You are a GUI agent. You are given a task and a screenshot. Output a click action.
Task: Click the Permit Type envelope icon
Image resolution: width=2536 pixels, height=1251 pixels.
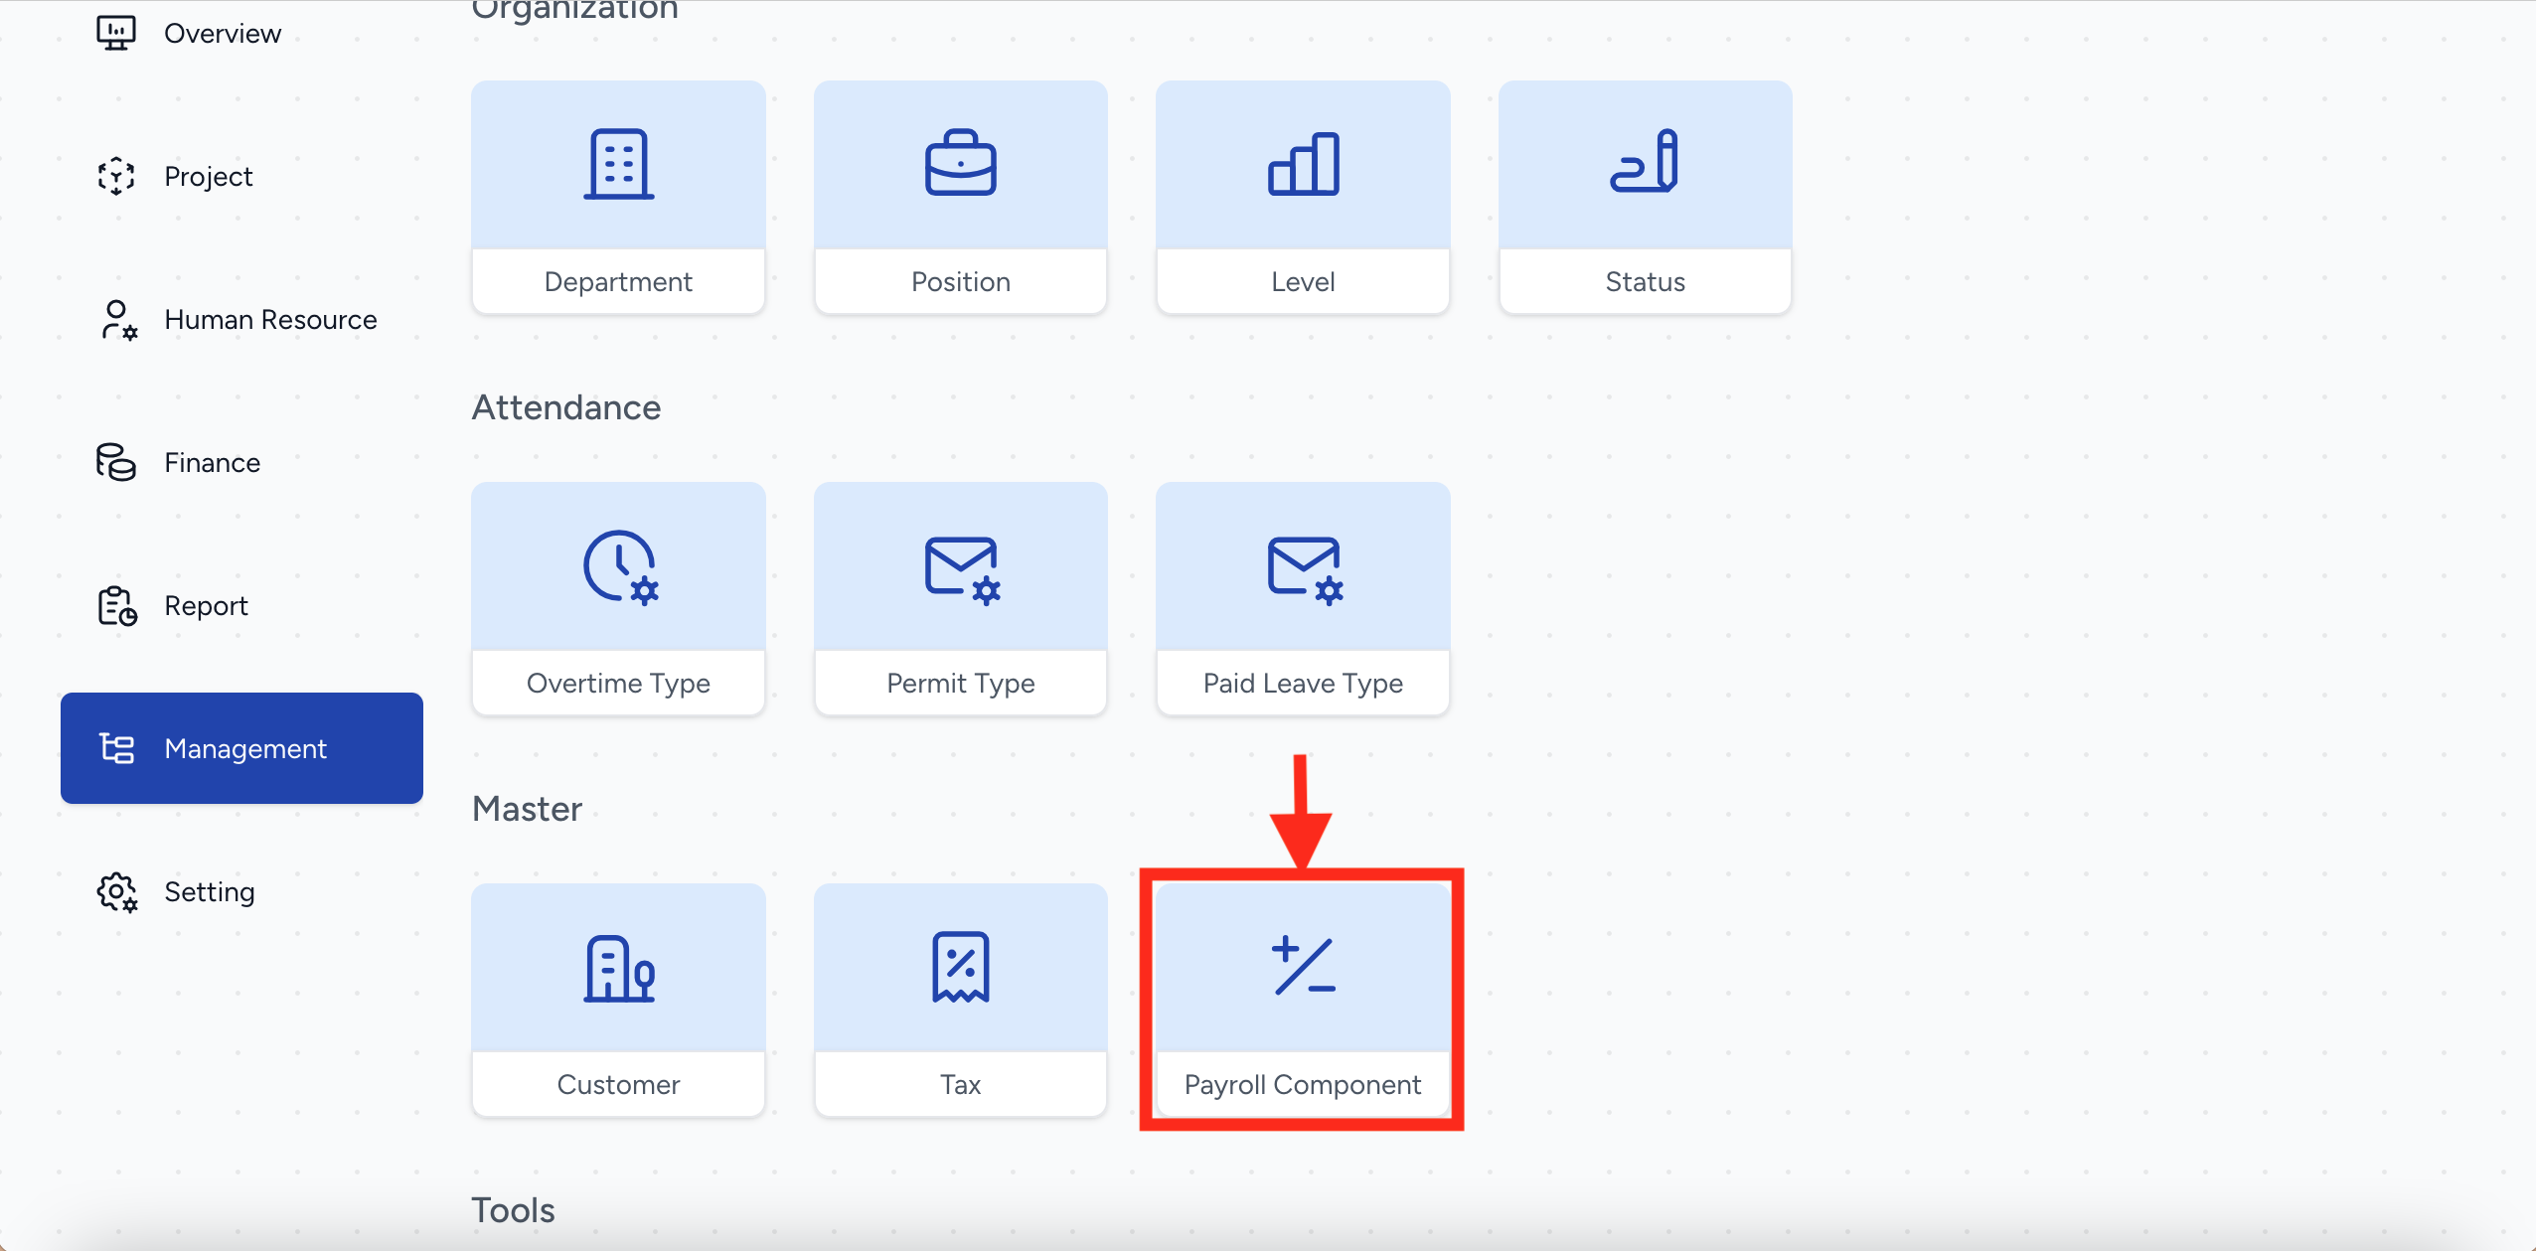(961, 568)
